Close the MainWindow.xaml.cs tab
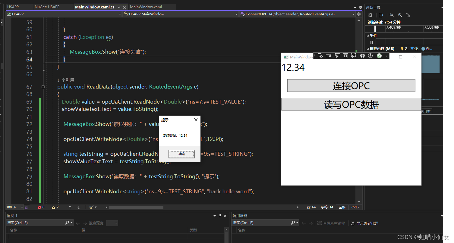Viewport: 454px width, 243px height. point(125,7)
